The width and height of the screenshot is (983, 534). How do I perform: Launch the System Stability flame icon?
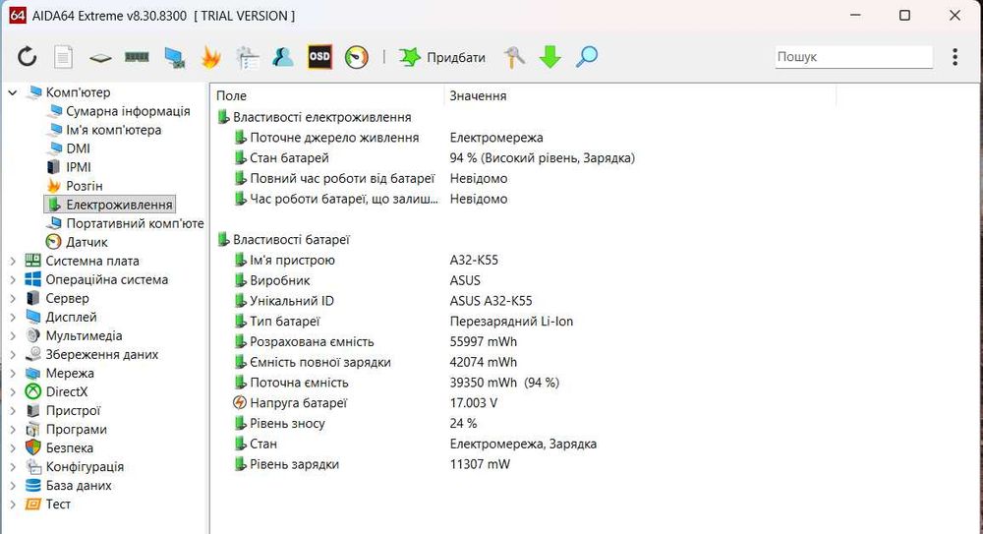210,57
